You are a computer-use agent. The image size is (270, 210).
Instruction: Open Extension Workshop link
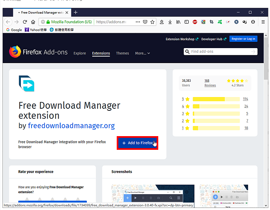182,39
